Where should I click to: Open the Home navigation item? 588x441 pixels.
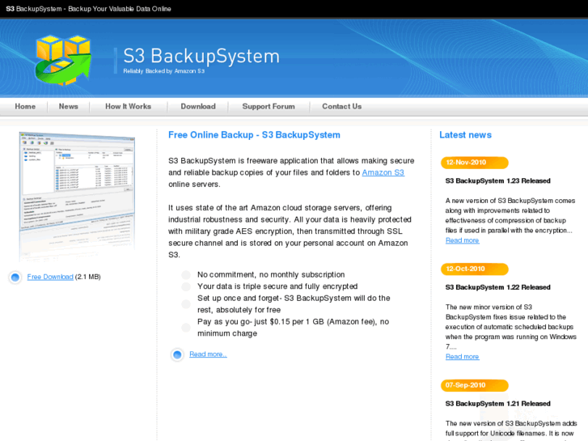point(25,106)
